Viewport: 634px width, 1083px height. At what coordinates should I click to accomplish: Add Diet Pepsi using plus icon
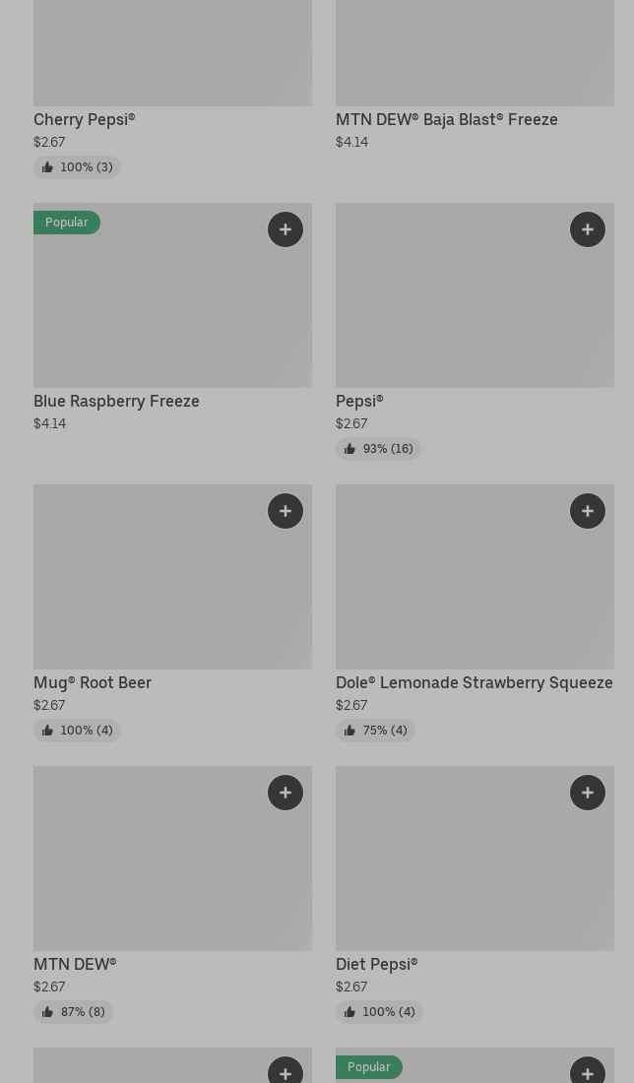(x=588, y=793)
